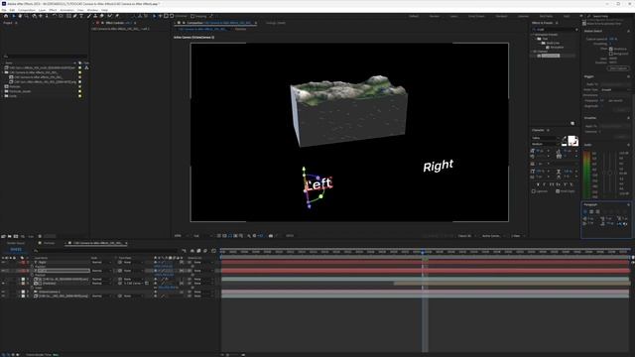Select the Roto Brush tool
This screenshot has width=635, height=357.
tap(110, 16)
